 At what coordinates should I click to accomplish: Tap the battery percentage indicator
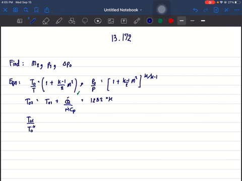(x=231, y=3)
